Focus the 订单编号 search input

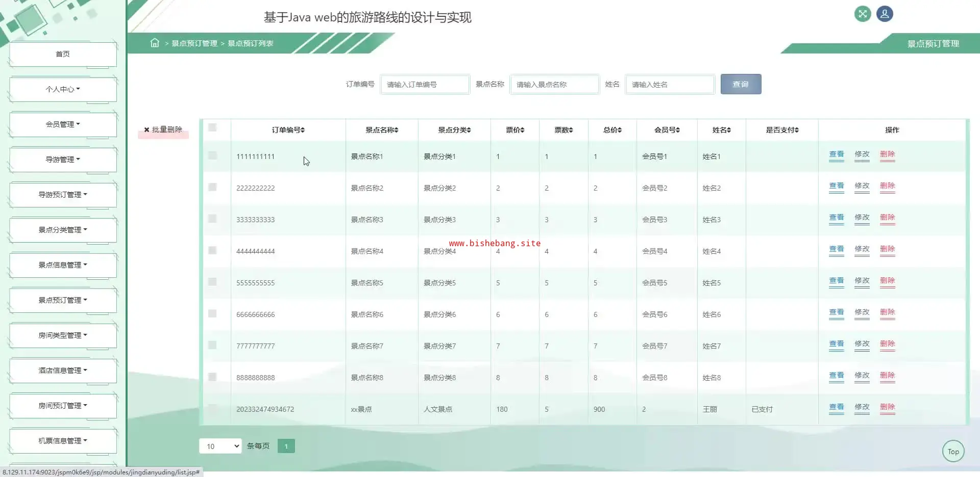(425, 85)
